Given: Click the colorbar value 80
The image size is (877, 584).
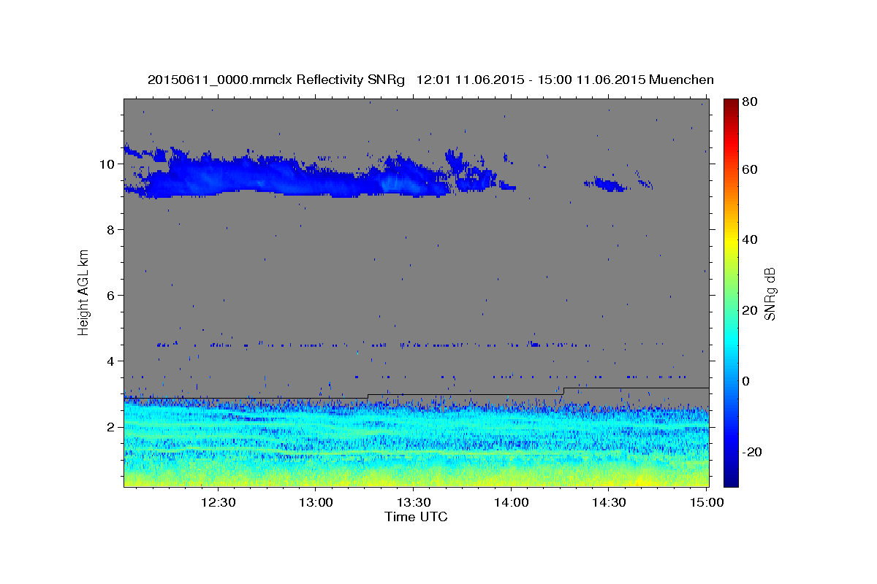Looking at the screenshot, I should (749, 101).
